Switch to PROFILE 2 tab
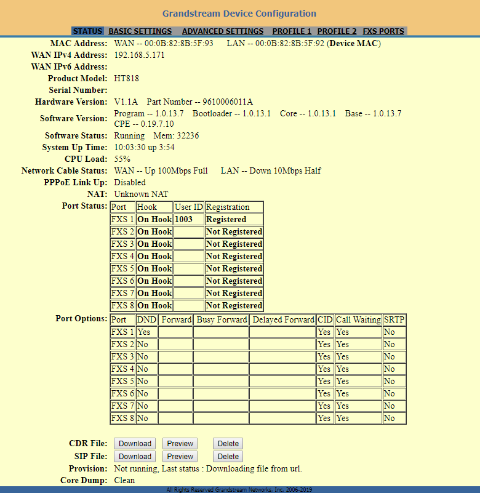The width and height of the screenshot is (480, 493). [337, 31]
